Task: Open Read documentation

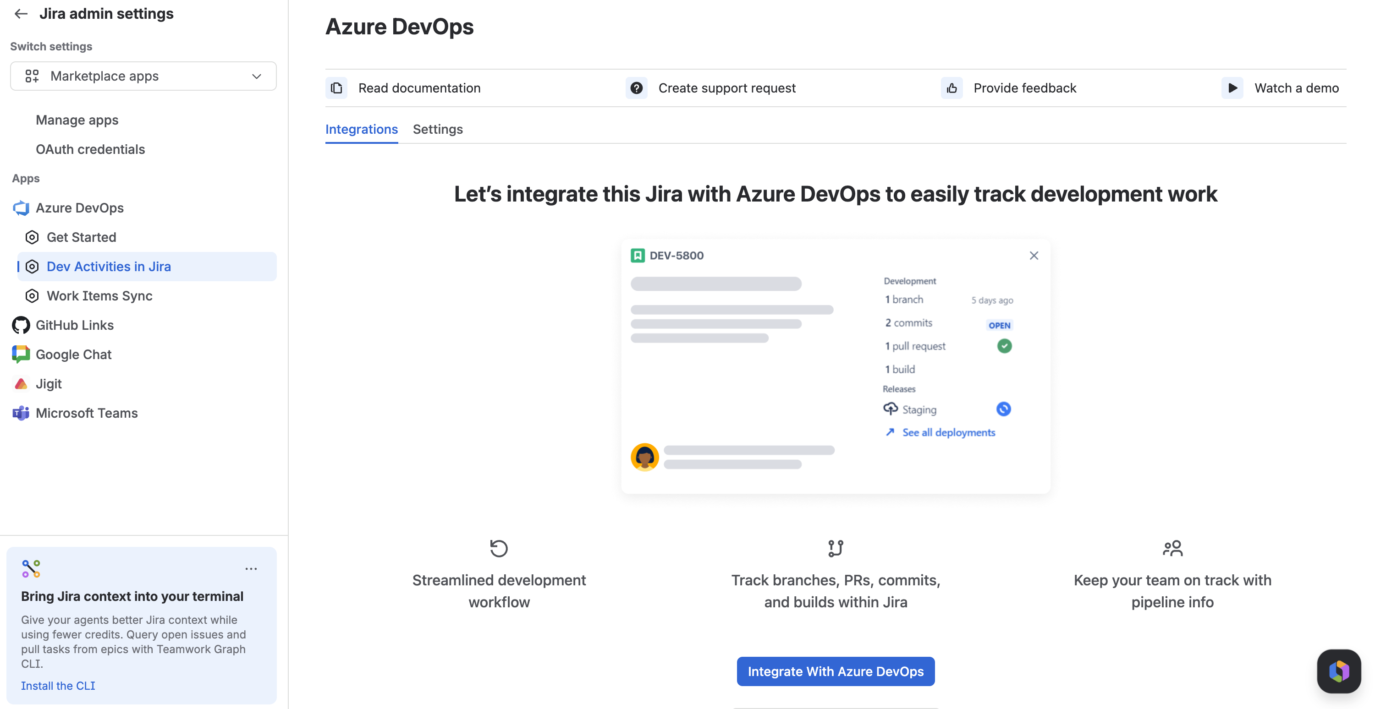Action: 419,88
